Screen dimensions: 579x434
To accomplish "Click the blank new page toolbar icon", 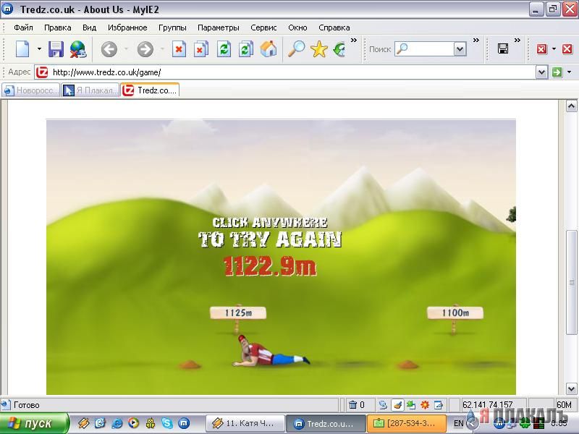I will [x=22, y=49].
